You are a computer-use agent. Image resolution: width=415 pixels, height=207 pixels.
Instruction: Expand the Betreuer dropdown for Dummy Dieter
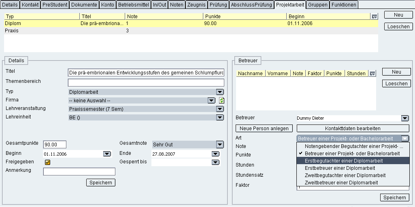click(405, 118)
